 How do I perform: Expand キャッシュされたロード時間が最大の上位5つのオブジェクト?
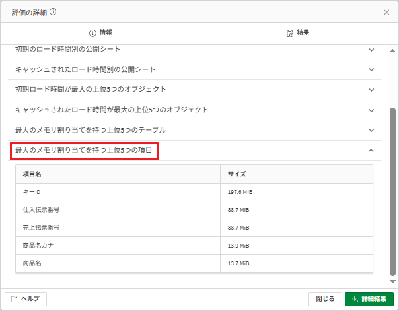371,110
